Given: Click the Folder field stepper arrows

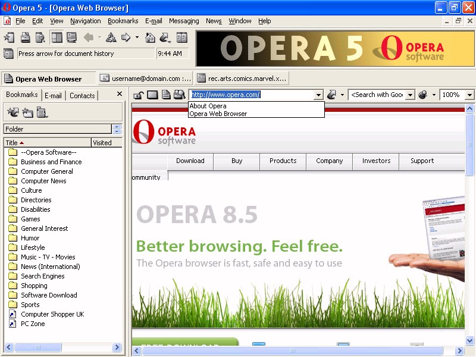Looking at the screenshot, I should pyautogui.click(x=117, y=129).
